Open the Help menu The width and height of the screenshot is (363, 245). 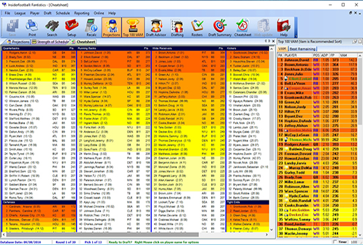[112, 13]
